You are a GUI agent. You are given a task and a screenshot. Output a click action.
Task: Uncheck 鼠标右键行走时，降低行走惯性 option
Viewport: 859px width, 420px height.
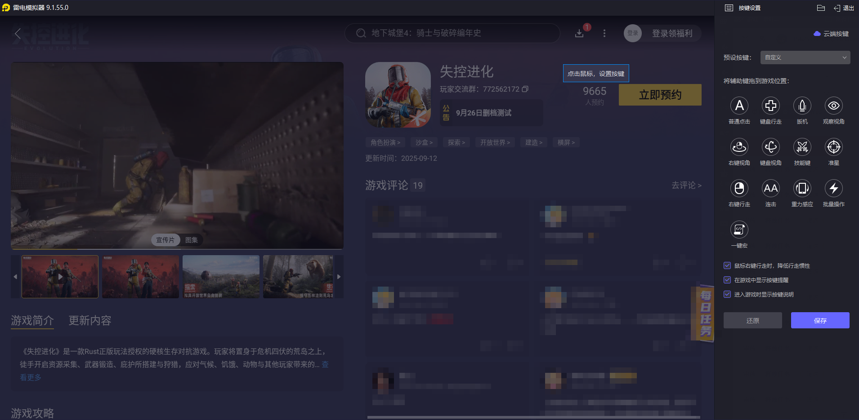[727, 265]
